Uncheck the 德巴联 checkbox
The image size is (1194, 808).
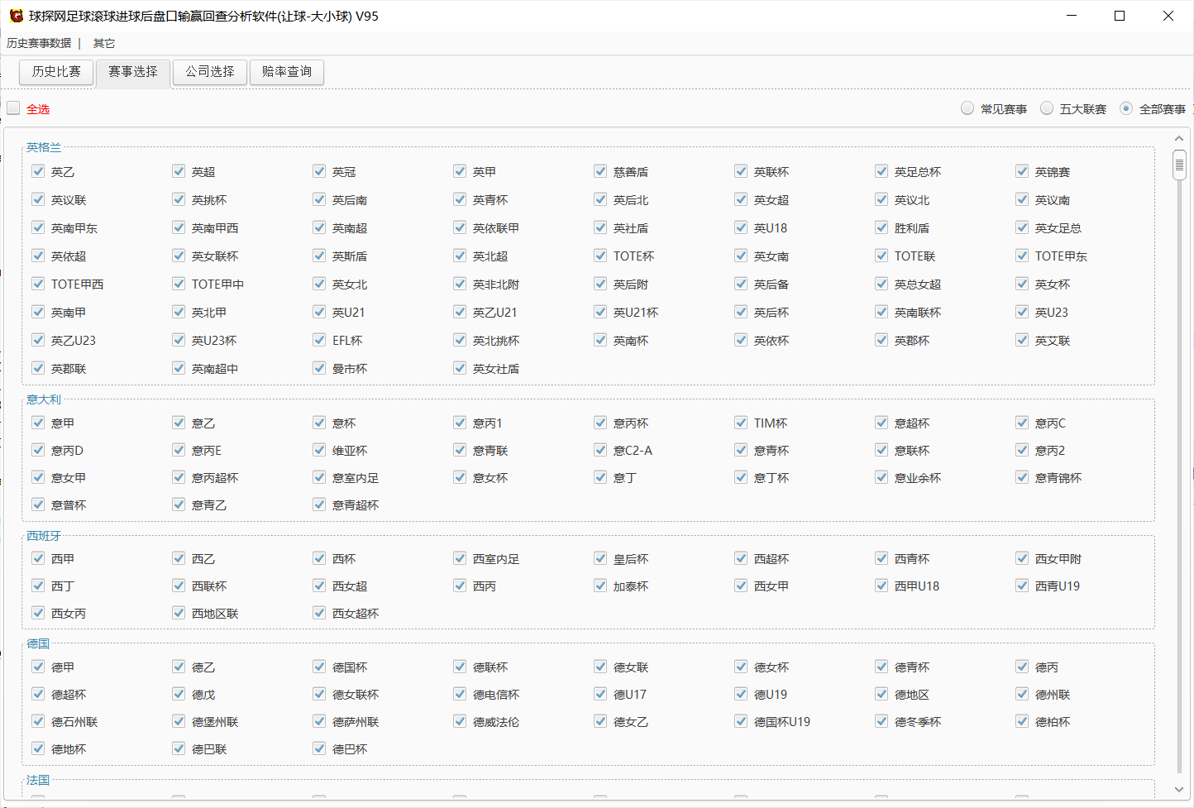[179, 748]
